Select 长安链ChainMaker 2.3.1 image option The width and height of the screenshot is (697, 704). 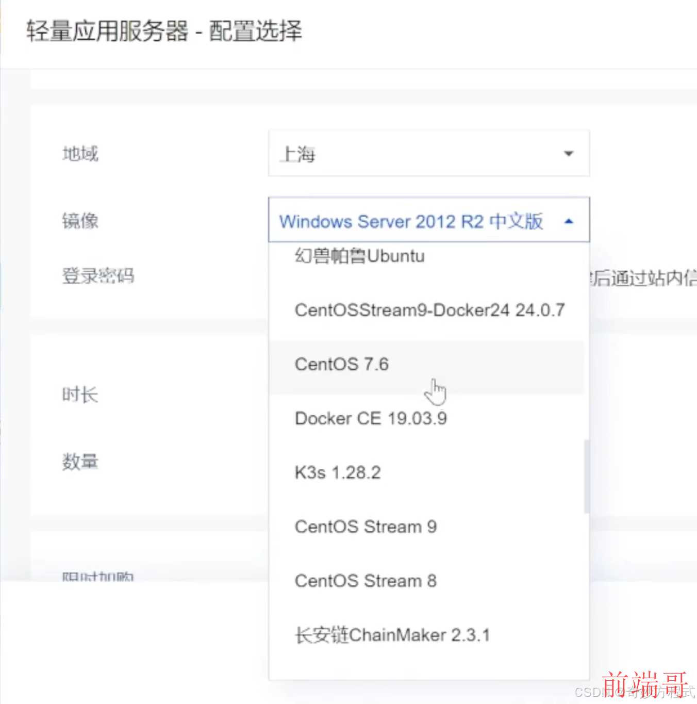click(426, 635)
